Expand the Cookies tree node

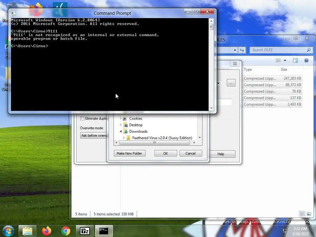(121, 118)
